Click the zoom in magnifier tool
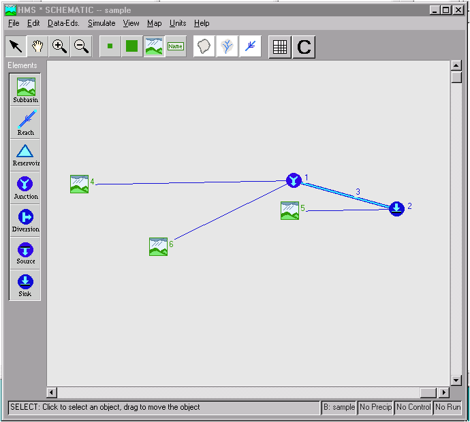This screenshot has width=470, height=422. point(60,46)
